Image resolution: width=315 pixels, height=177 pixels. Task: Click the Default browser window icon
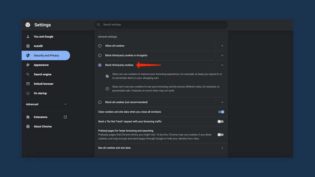pos(28,84)
